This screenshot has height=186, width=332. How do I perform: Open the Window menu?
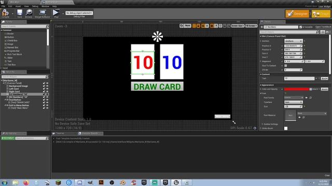pos(45,6)
